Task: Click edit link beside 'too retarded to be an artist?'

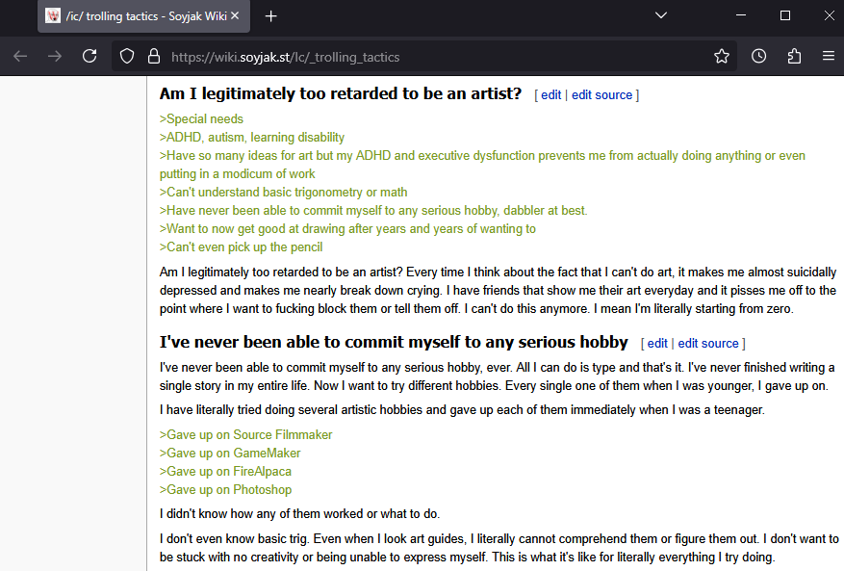Action: coord(550,94)
